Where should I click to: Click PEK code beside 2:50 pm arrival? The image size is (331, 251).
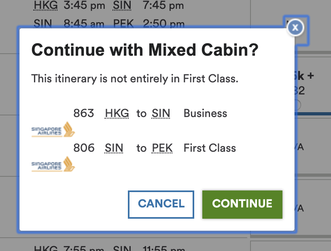coord(123,24)
